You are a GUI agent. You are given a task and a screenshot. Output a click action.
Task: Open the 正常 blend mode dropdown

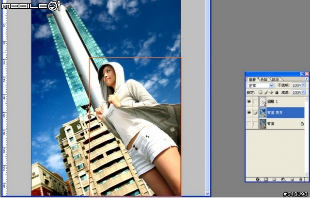[260, 85]
